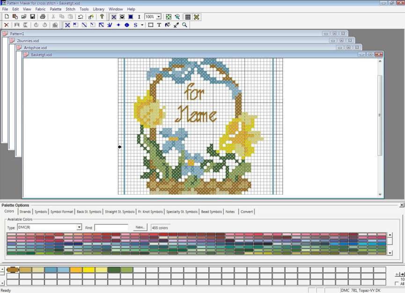The width and height of the screenshot is (405, 293).
Task: Open the DMC floss Type dropdown
Action: coord(80,227)
